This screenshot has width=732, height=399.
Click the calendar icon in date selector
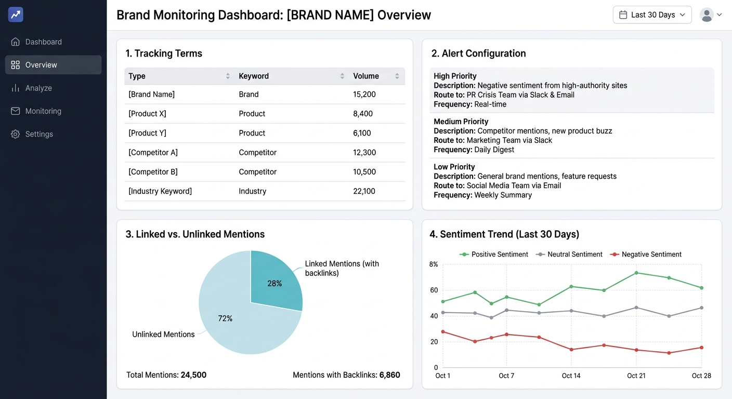pos(622,15)
